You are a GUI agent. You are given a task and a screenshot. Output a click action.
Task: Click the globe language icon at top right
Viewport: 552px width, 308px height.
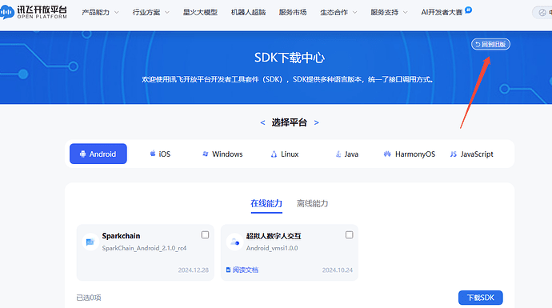[542, 12]
